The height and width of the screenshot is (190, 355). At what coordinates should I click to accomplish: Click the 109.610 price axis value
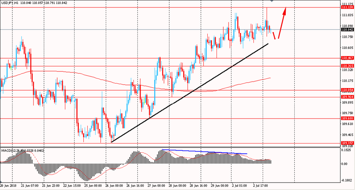pos(348,124)
